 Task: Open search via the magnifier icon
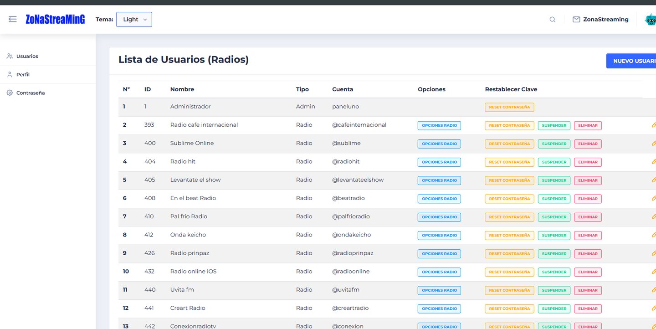click(553, 20)
